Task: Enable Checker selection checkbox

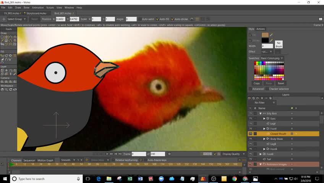Action: 267,89
